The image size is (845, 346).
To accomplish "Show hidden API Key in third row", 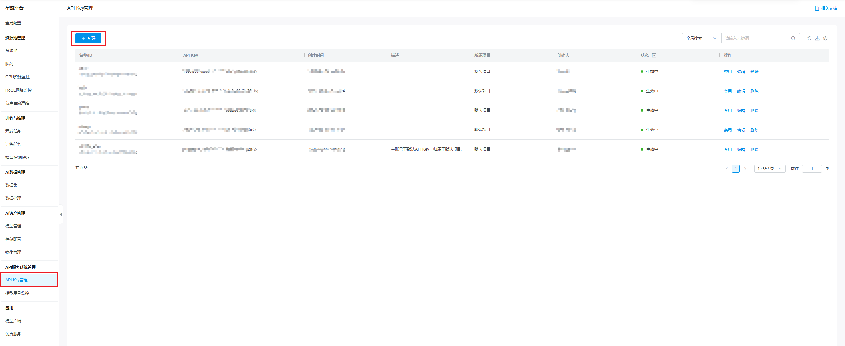I will [254, 110].
